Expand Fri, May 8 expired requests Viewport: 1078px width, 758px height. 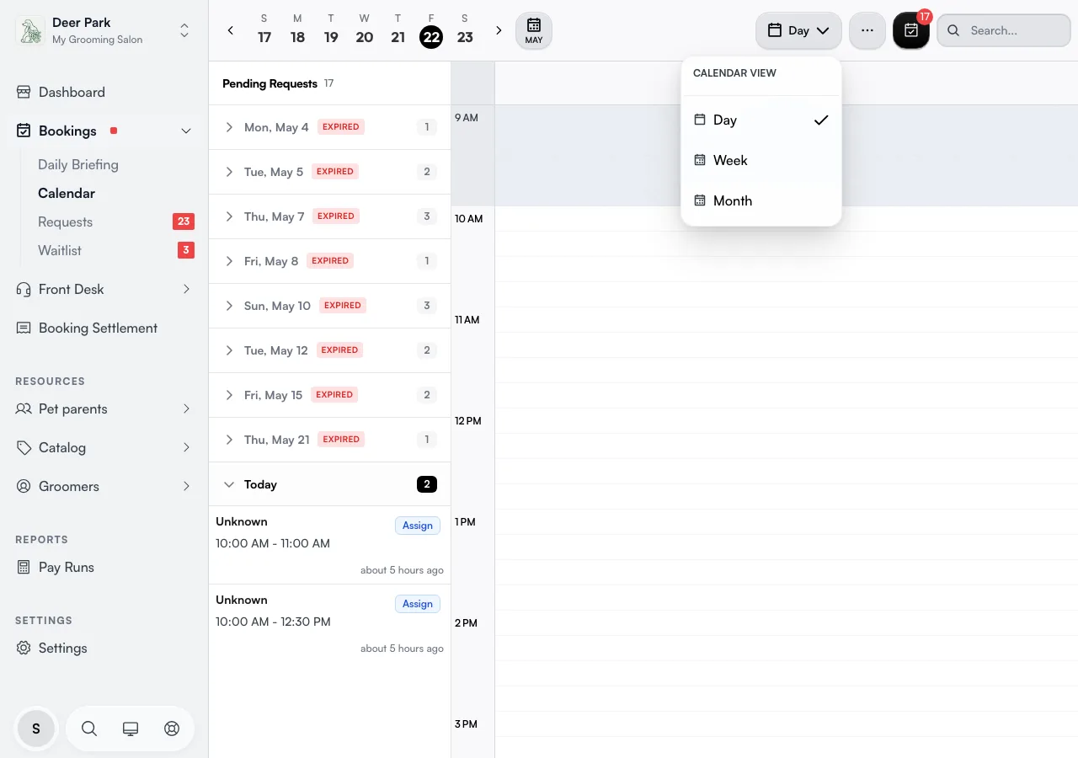tap(329, 261)
